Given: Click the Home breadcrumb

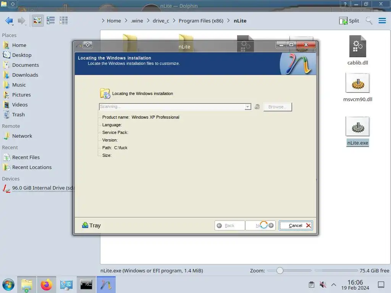Looking at the screenshot, I should [114, 21].
